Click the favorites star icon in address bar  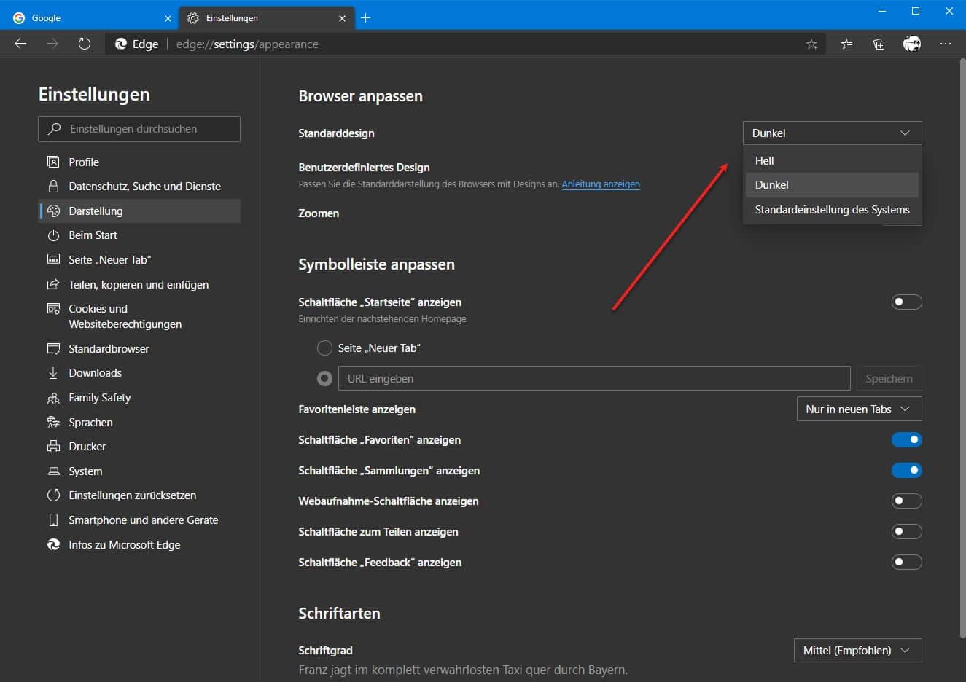pyautogui.click(x=811, y=44)
